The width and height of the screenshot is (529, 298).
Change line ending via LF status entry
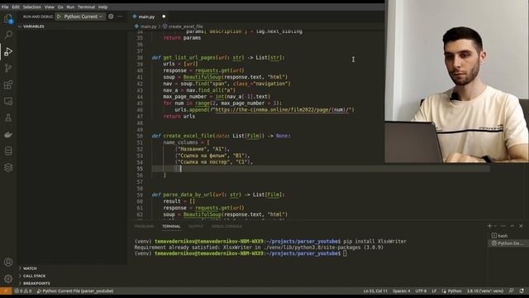434,291
